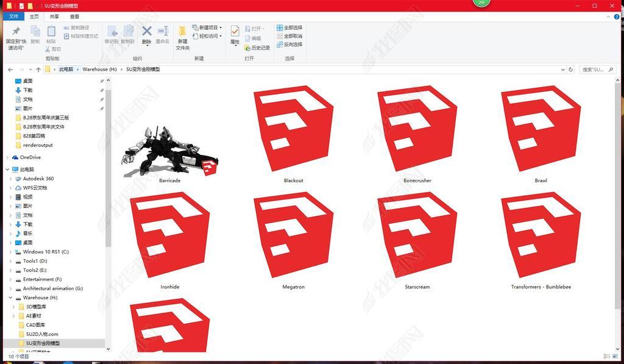Screen dimensions: 624x364
Task: Open the blue Help question mark icon
Action: [617, 17]
